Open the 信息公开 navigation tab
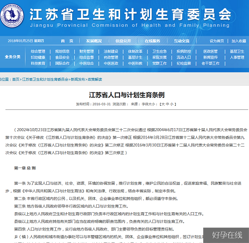Screen dimensions: 249x243 click(x=123, y=41)
